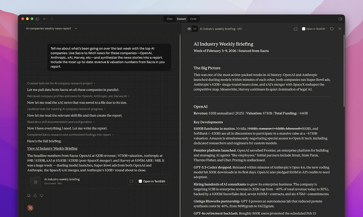Viewport: 363px width, 217px height.
Task: Give the response a thumbs down
Action: click(x=41, y=195)
